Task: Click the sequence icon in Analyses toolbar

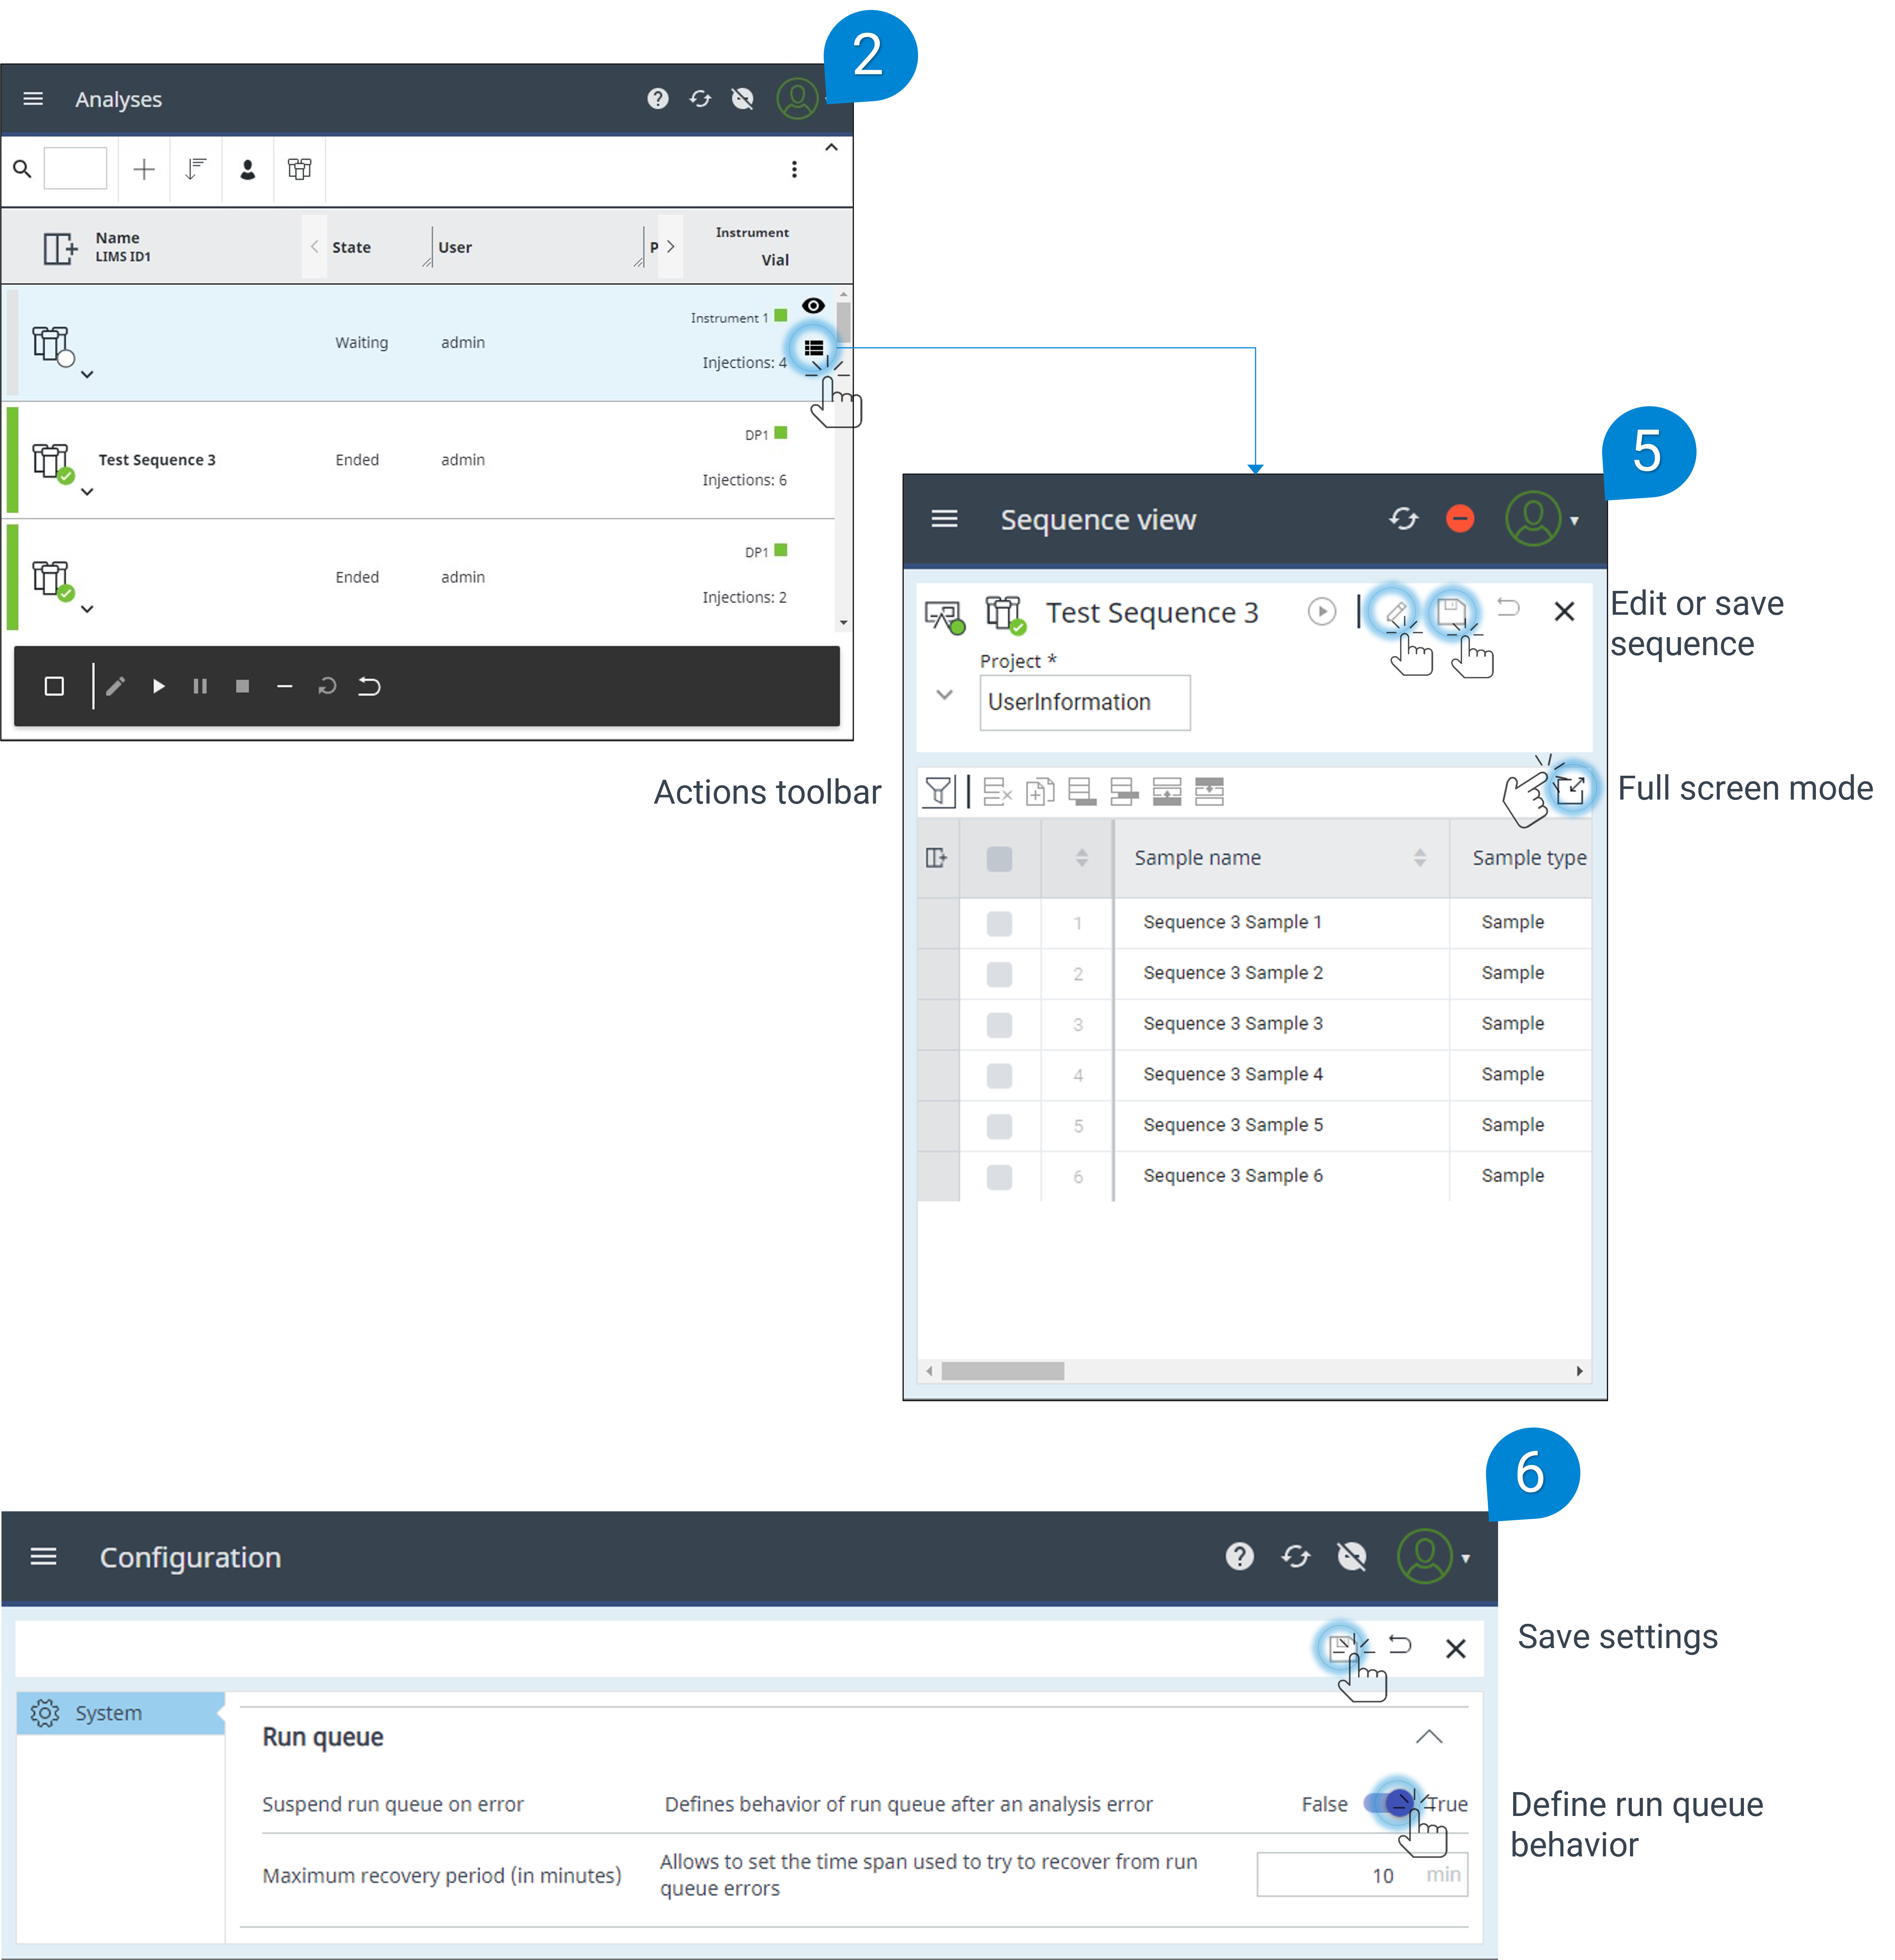Action: [300, 169]
